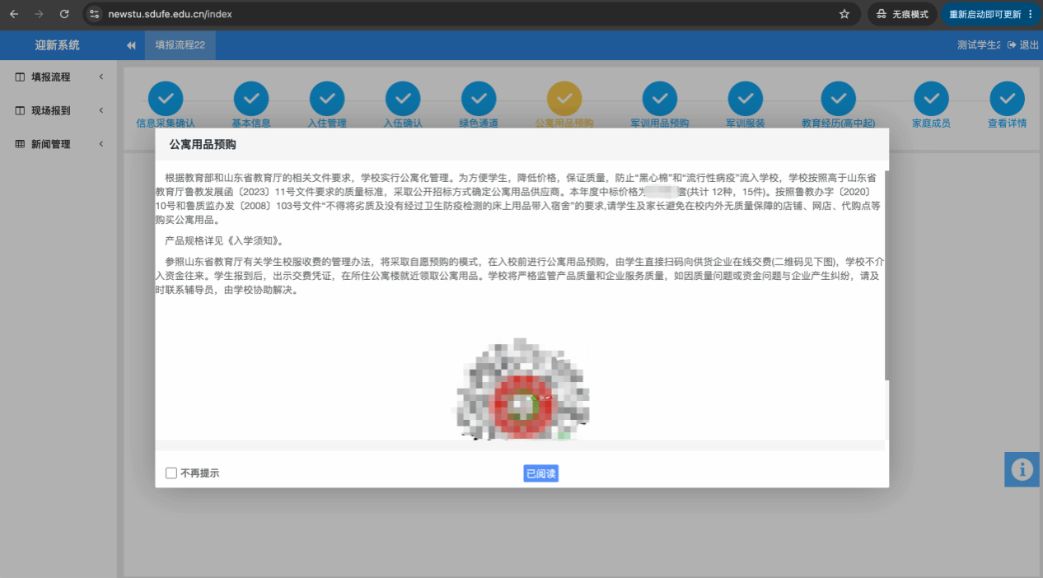Click the 军训用品预购 step circle
This screenshot has height=578, width=1043.
click(660, 99)
